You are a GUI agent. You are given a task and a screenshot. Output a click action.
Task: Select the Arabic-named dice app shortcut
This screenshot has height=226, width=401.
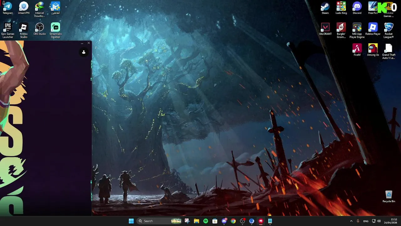[x=55, y=8]
